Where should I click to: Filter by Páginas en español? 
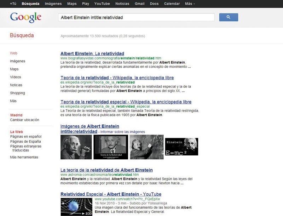tap(26, 136)
